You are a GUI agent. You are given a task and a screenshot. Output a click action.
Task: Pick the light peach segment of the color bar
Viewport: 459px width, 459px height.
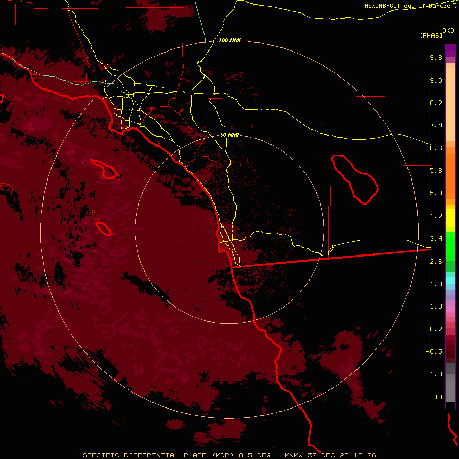click(450, 105)
